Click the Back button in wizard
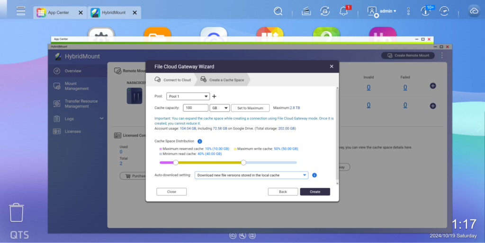Screen dimensions: 485x243 [x=283, y=192]
